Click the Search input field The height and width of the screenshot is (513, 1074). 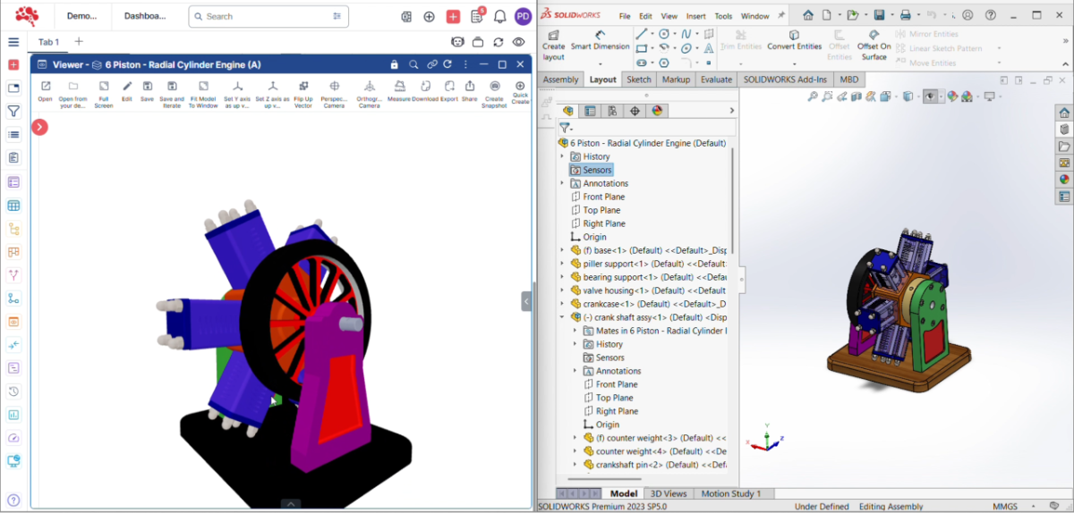[x=266, y=16]
